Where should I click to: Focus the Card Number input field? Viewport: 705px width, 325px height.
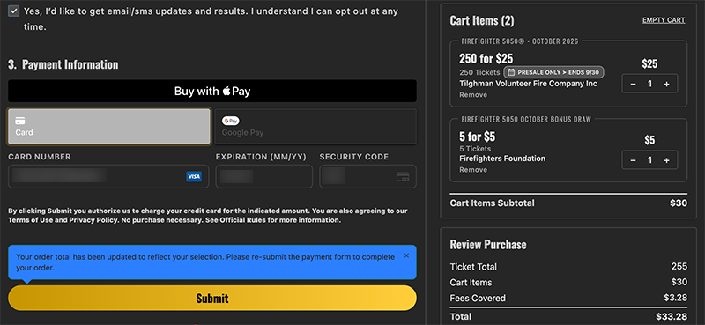point(108,176)
